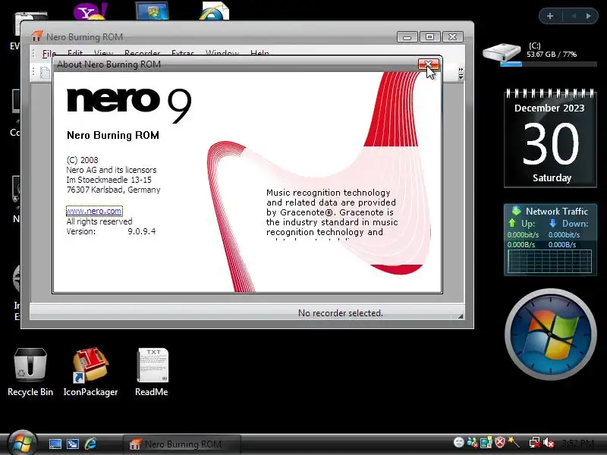Image resolution: width=607 pixels, height=455 pixels.
Task: Open the Extras menu
Action: 183,53
